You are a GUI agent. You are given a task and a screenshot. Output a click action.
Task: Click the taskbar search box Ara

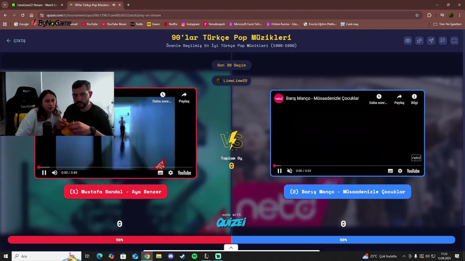(x=46, y=256)
